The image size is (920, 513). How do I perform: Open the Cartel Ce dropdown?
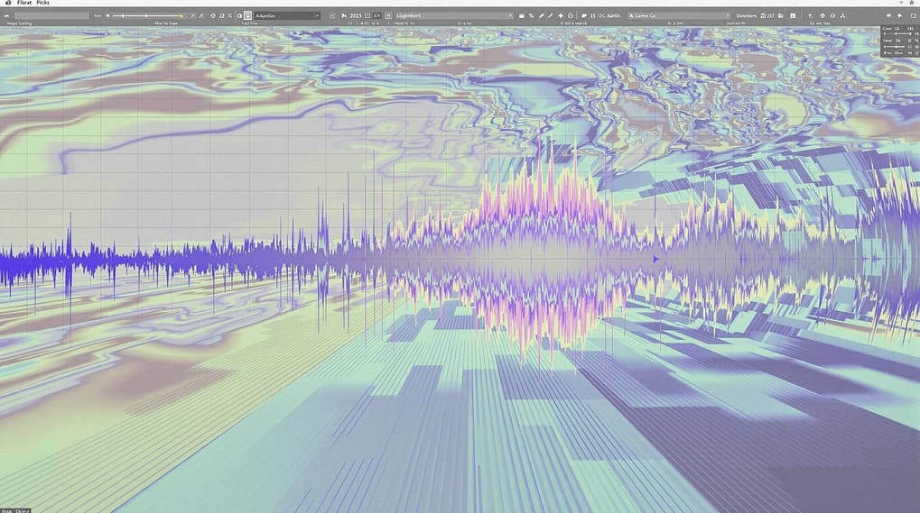[679, 16]
